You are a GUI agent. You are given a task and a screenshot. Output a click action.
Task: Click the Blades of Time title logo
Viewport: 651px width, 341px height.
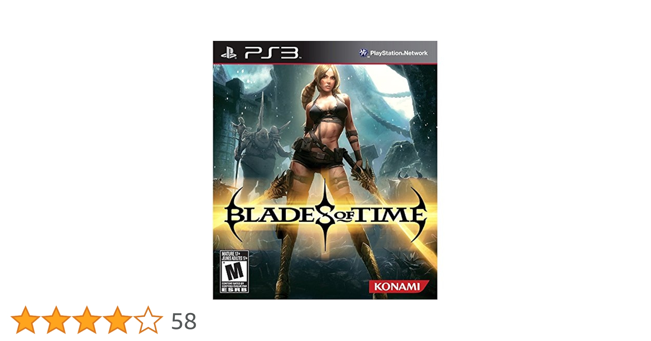325,215
